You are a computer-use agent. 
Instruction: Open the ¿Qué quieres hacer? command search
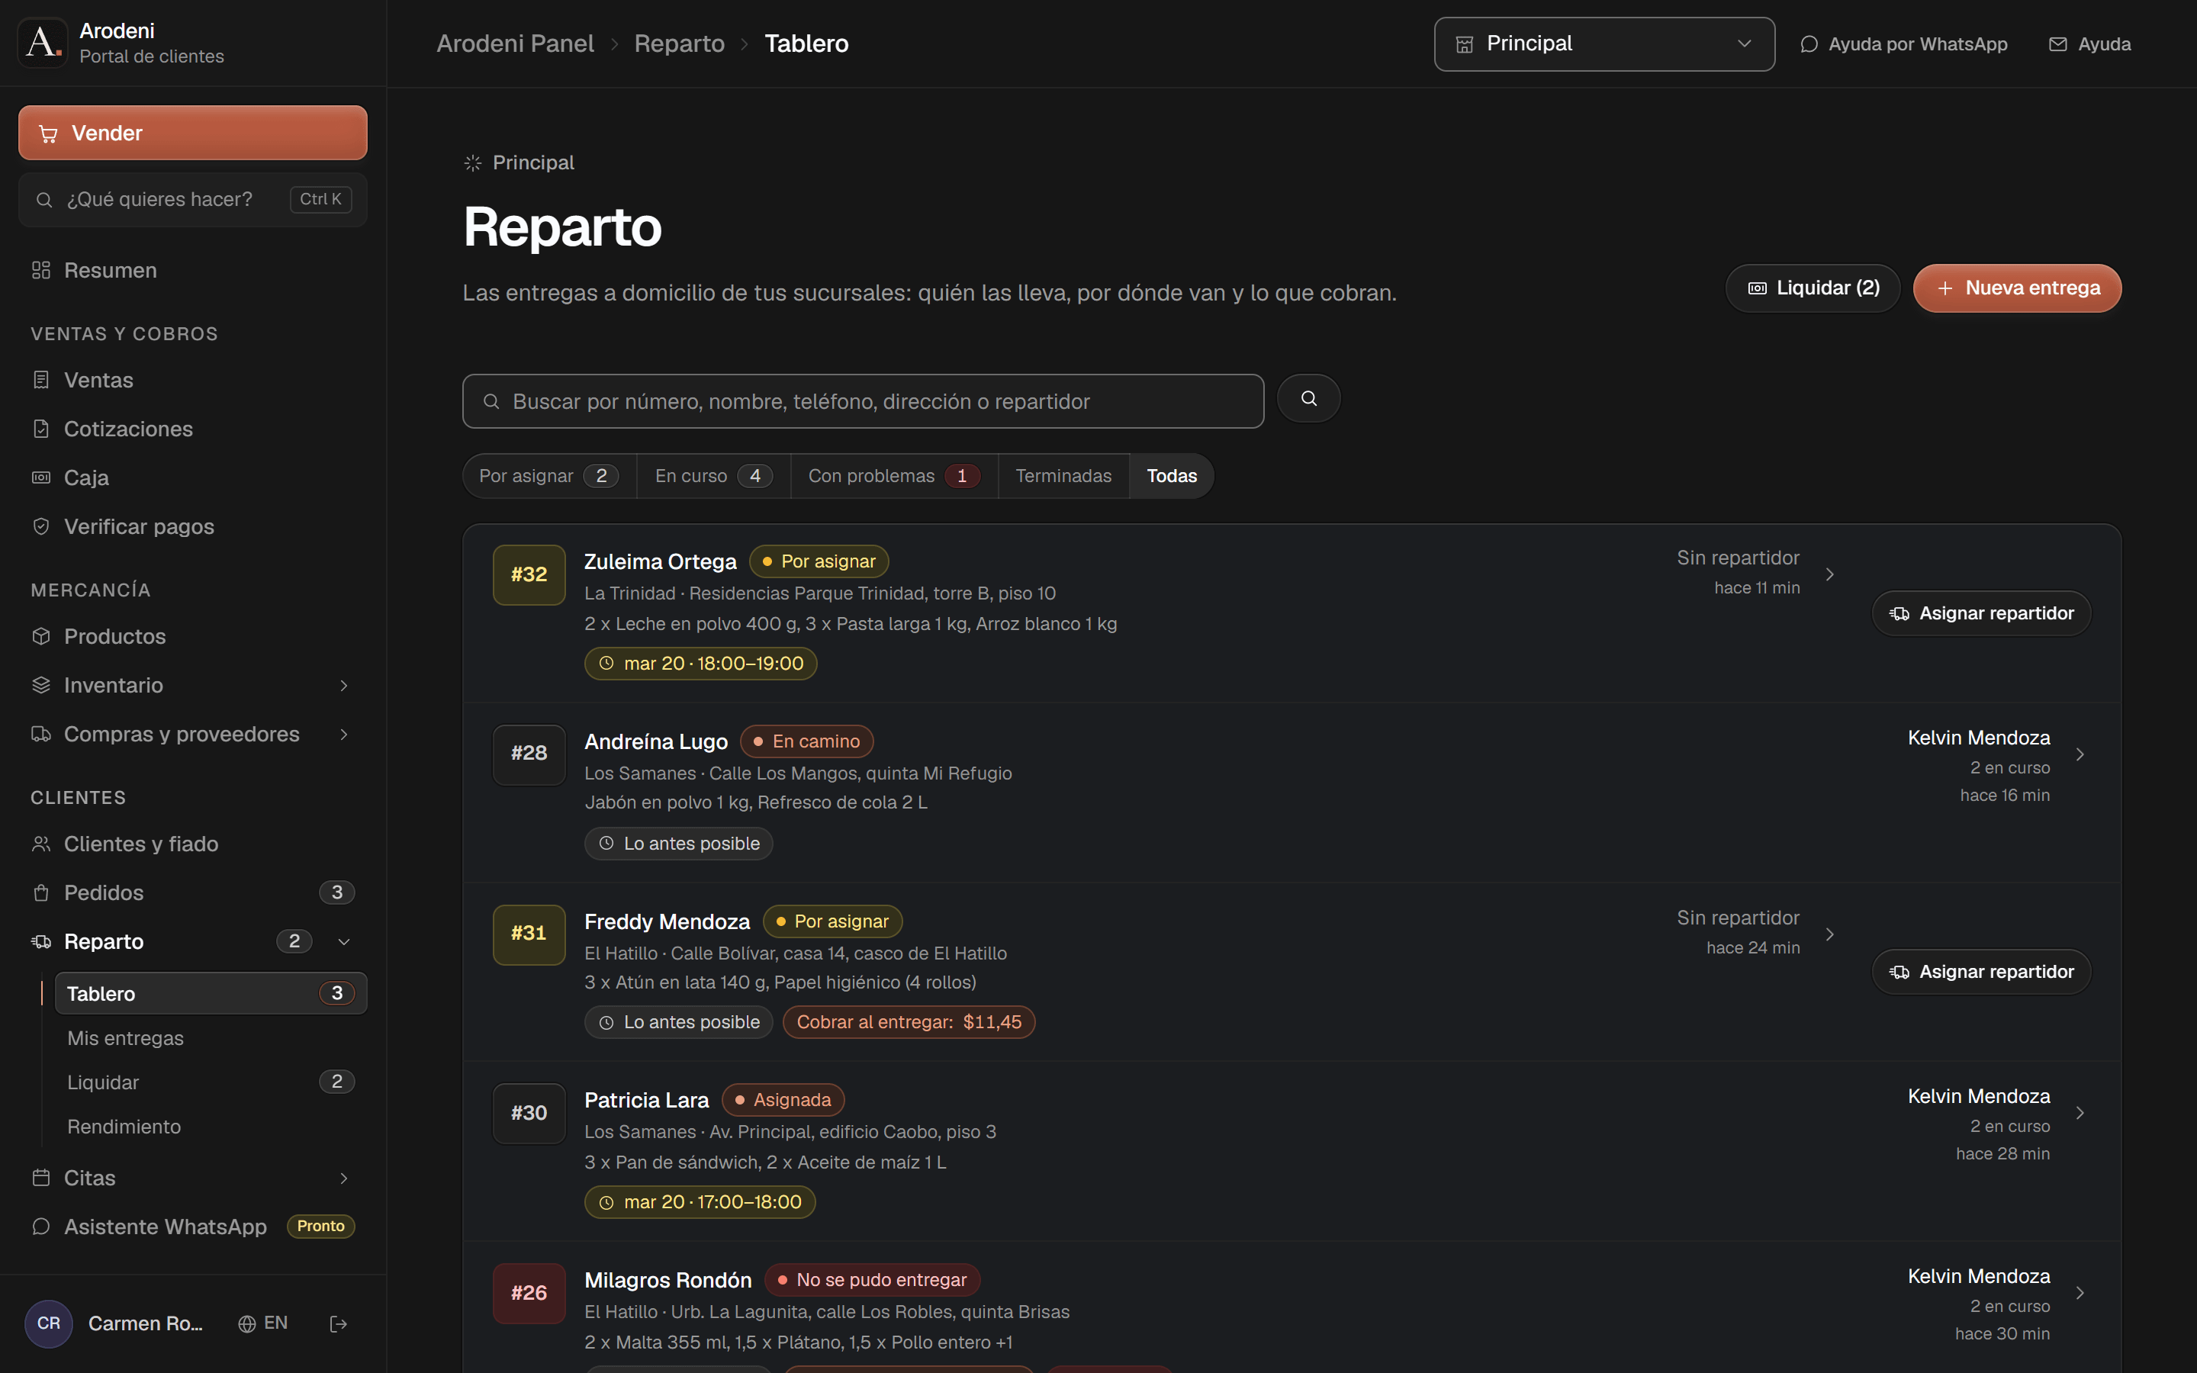[x=192, y=199]
